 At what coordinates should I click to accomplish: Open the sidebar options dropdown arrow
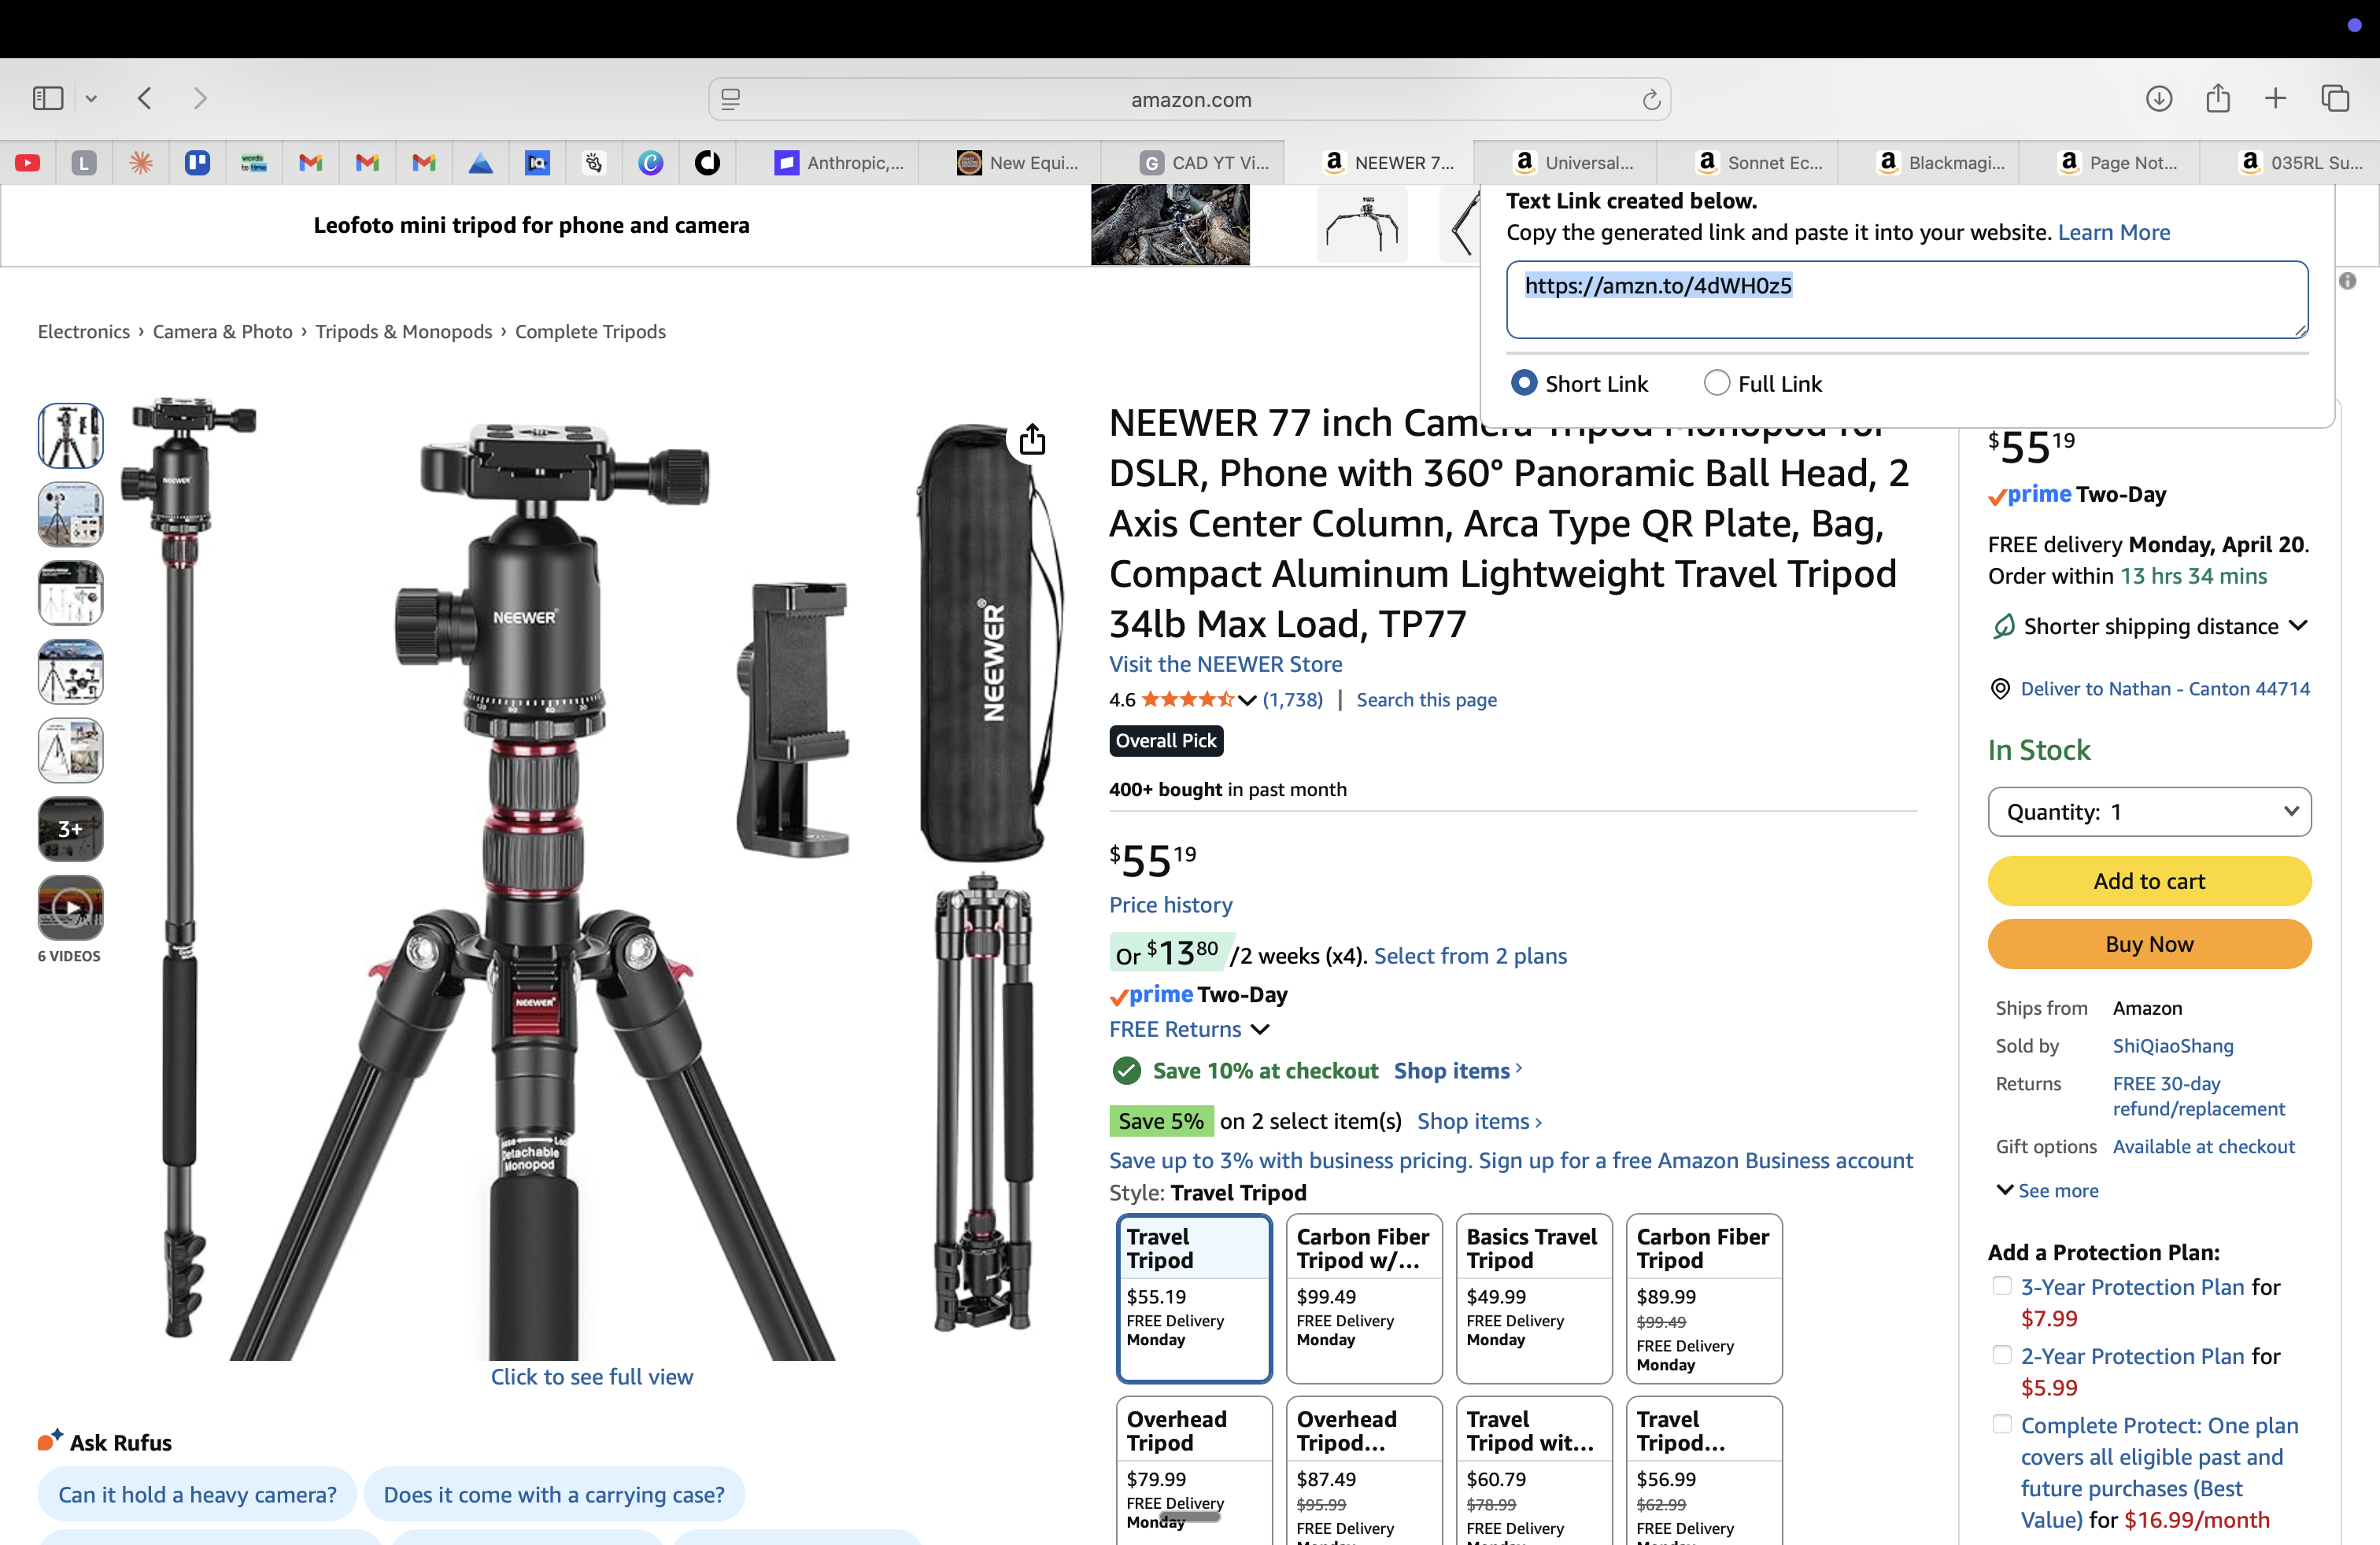coord(91,98)
